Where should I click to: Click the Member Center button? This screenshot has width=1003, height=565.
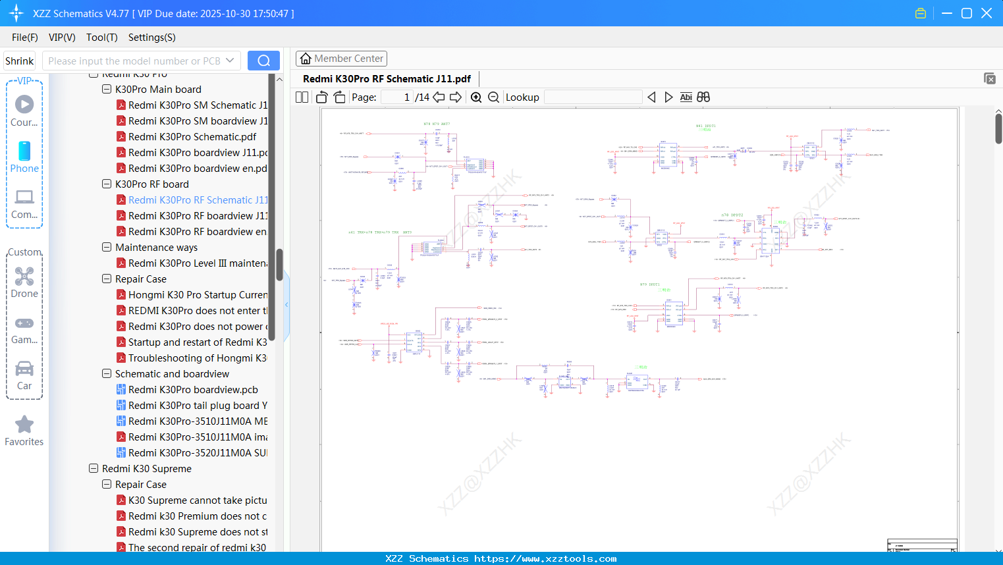point(341,59)
